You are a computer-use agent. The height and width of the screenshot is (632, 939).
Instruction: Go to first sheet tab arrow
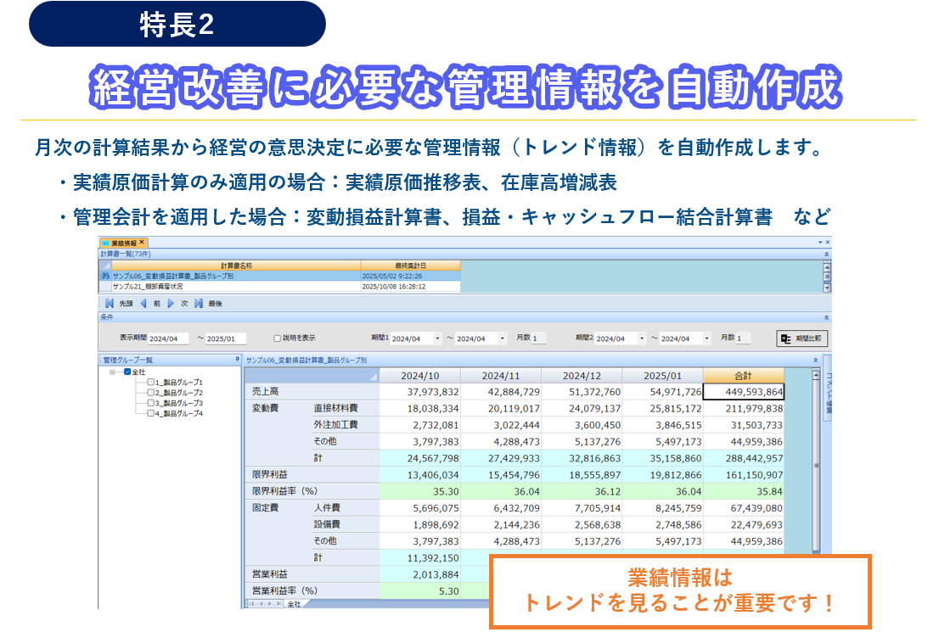point(253,604)
